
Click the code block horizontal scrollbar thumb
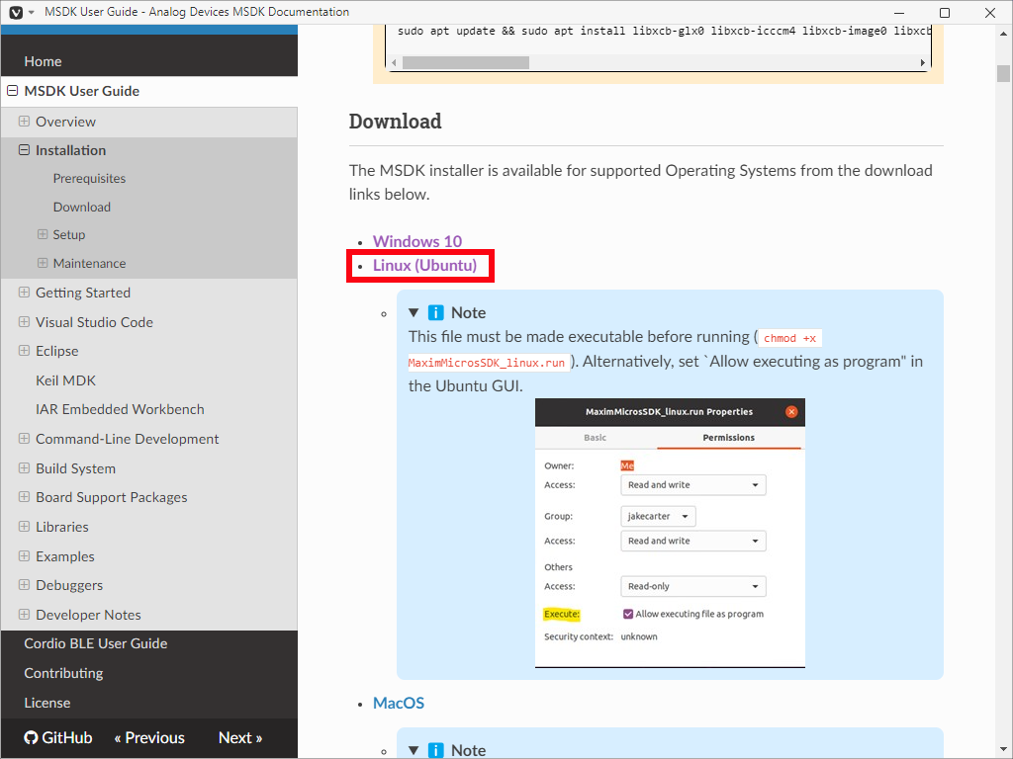[x=466, y=62]
